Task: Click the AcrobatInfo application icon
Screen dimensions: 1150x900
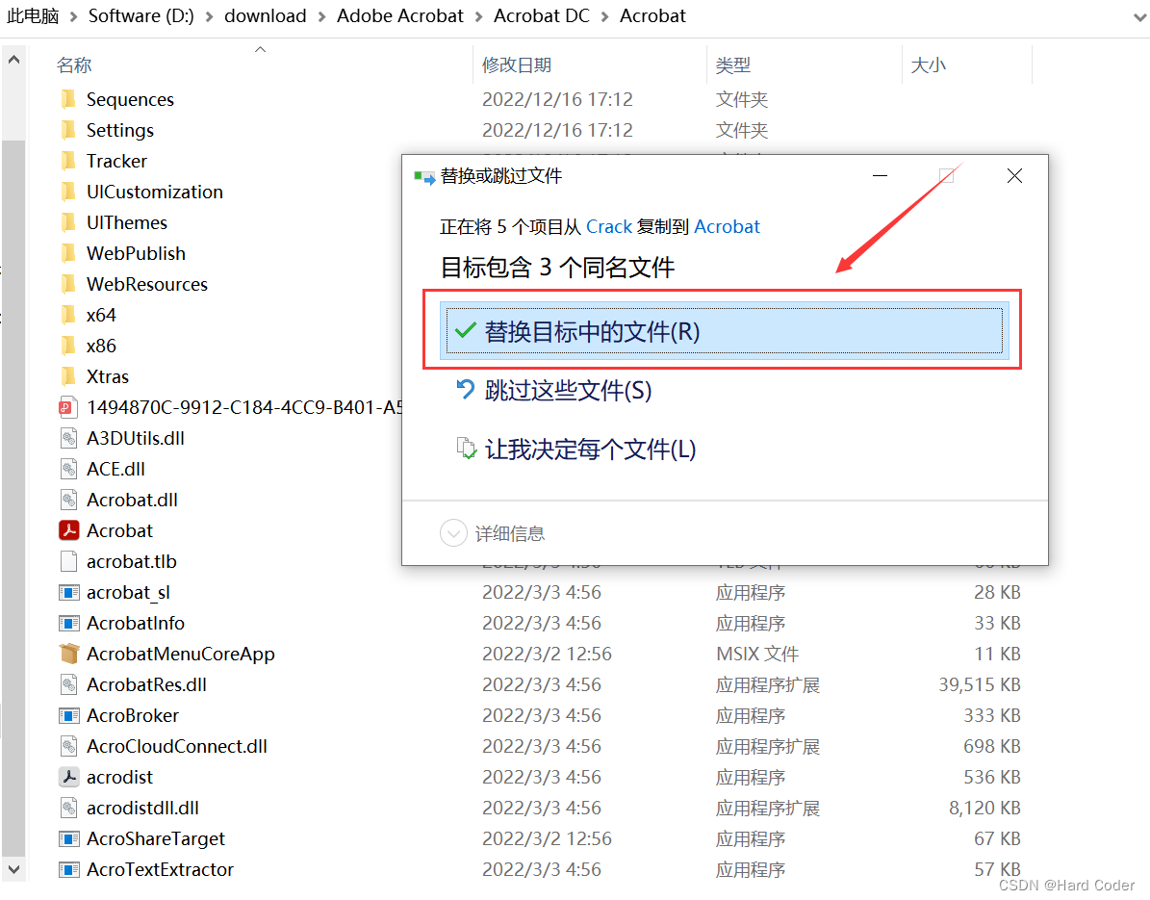Action: point(69,623)
